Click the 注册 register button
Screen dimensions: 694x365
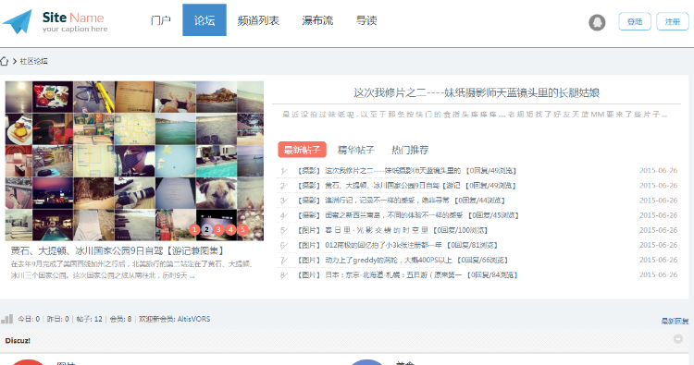(x=673, y=21)
